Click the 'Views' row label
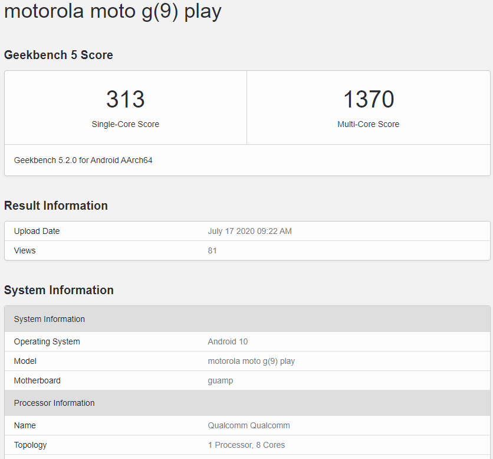 click(25, 250)
